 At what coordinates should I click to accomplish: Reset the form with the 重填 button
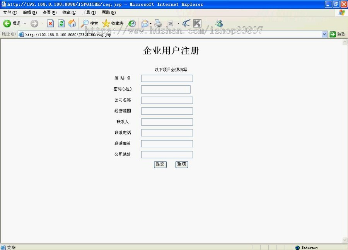coord(182,164)
